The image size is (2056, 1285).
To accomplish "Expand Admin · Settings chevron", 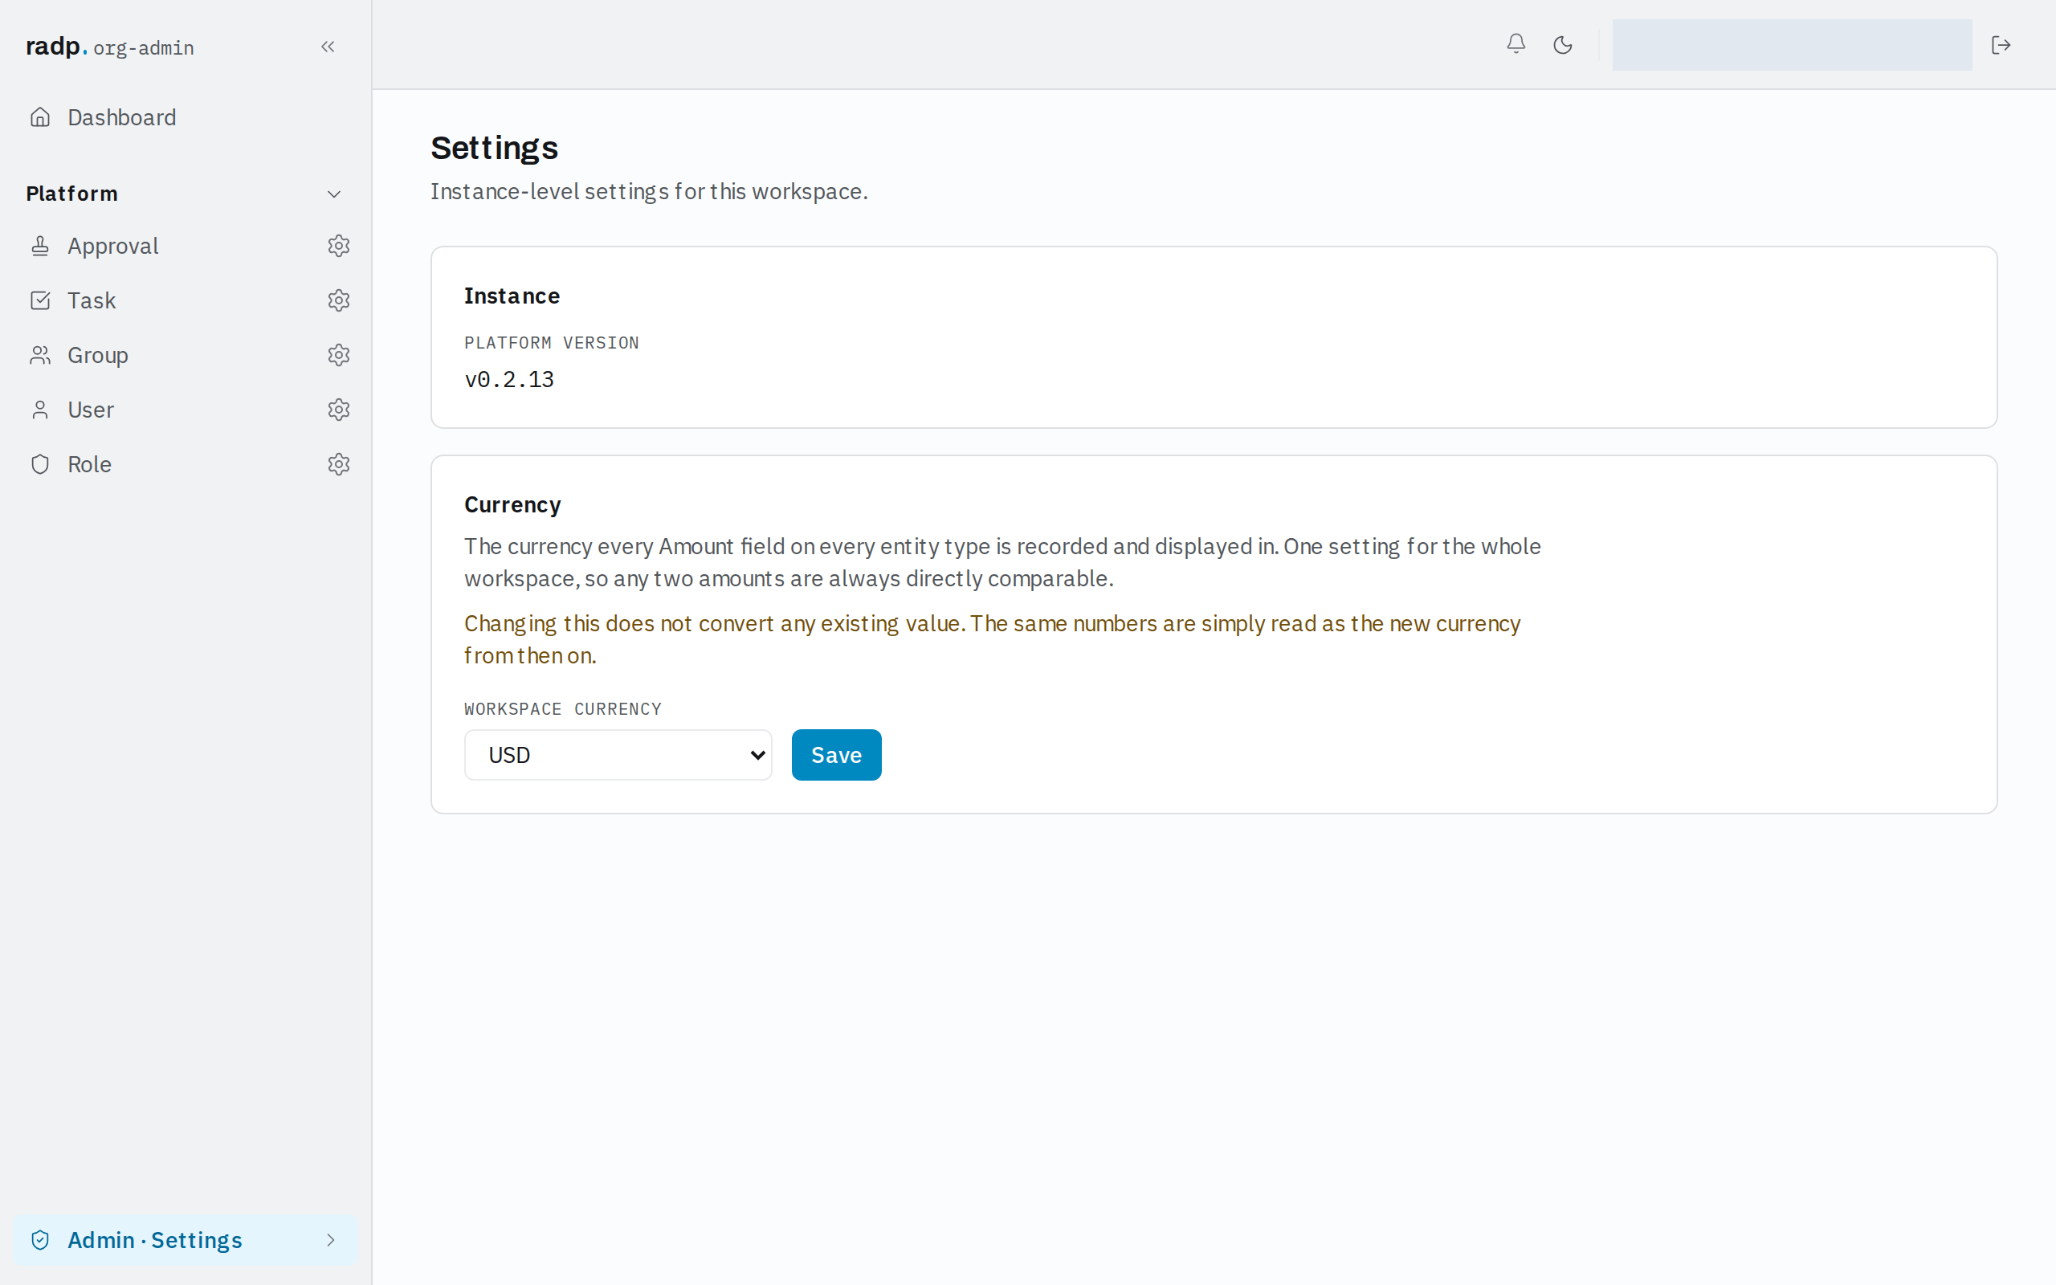I will (x=331, y=1240).
